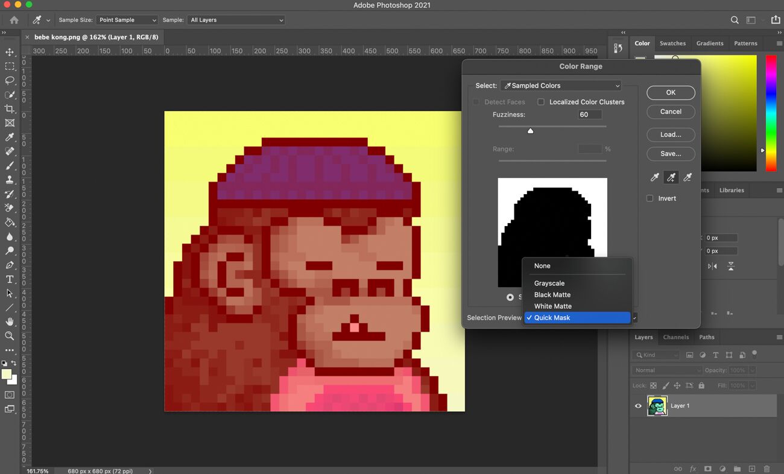This screenshot has width=784, height=474.
Task: Click the Layer 1 thumbnail
Action: tap(657, 405)
